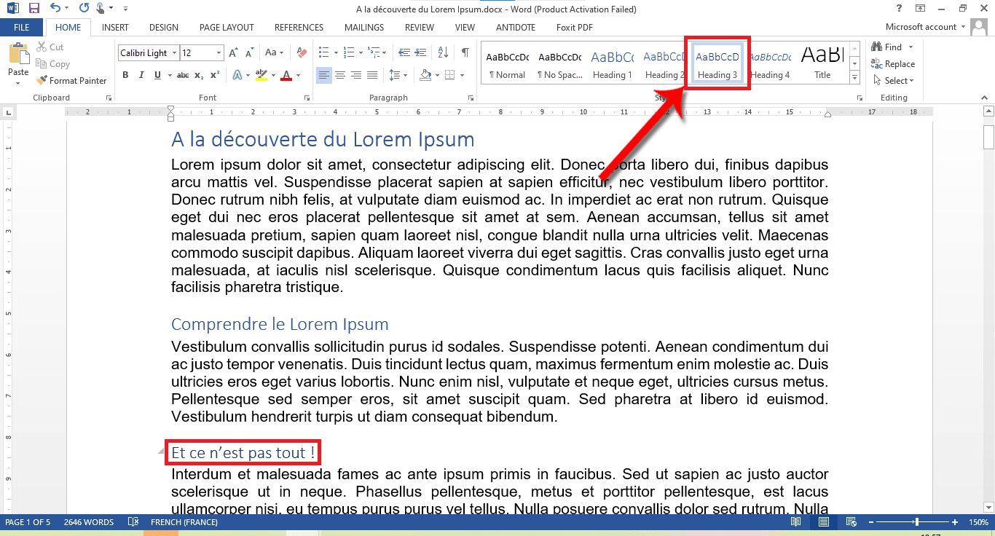Justify the paragraph text
995x536 pixels.
pyautogui.click(x=372, y=75)
